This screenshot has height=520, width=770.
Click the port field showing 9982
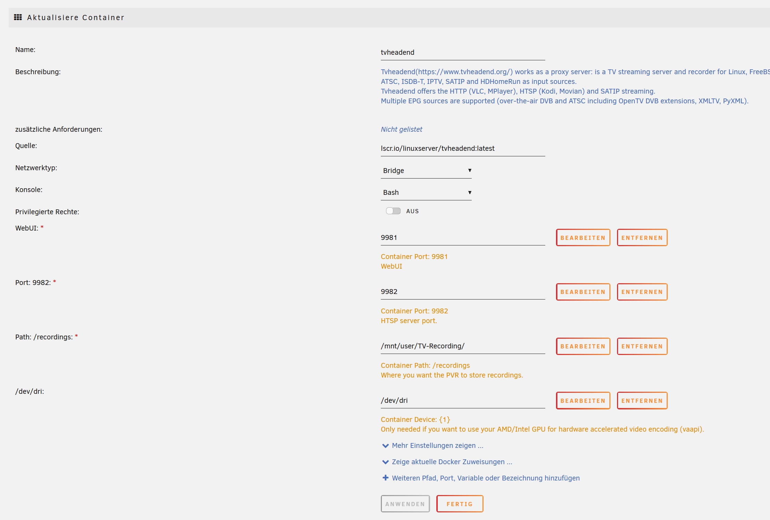click(x=463, y=292)
